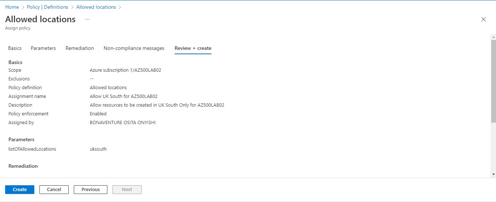
Task: Select text 'Allow UK South for AZ500LAB02'
Action: tap(124, 96)
